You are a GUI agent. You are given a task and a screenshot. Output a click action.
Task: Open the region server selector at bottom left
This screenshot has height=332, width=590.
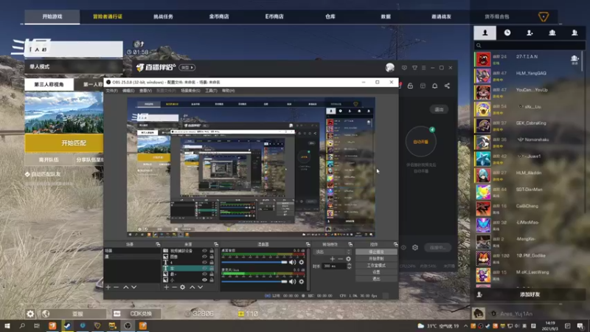[x=73, y=314]
